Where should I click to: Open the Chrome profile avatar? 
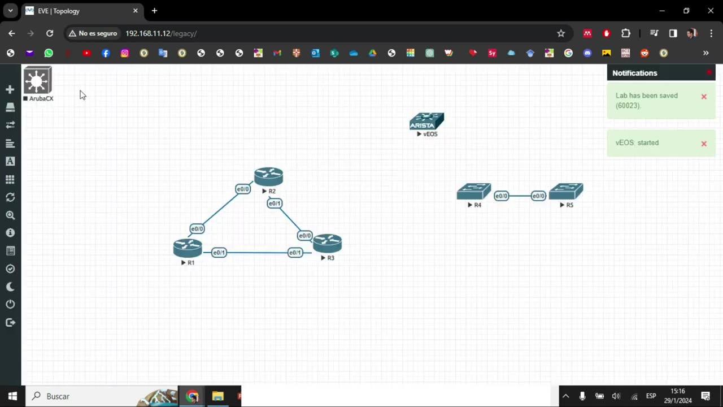692,33
